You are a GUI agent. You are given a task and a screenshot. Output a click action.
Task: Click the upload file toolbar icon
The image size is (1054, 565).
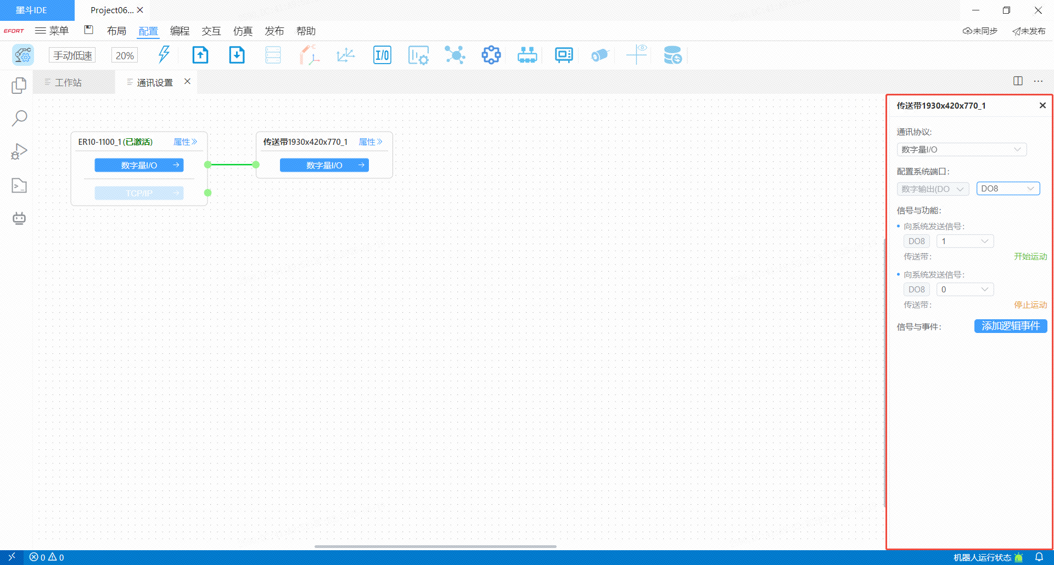tap(200, 55)
